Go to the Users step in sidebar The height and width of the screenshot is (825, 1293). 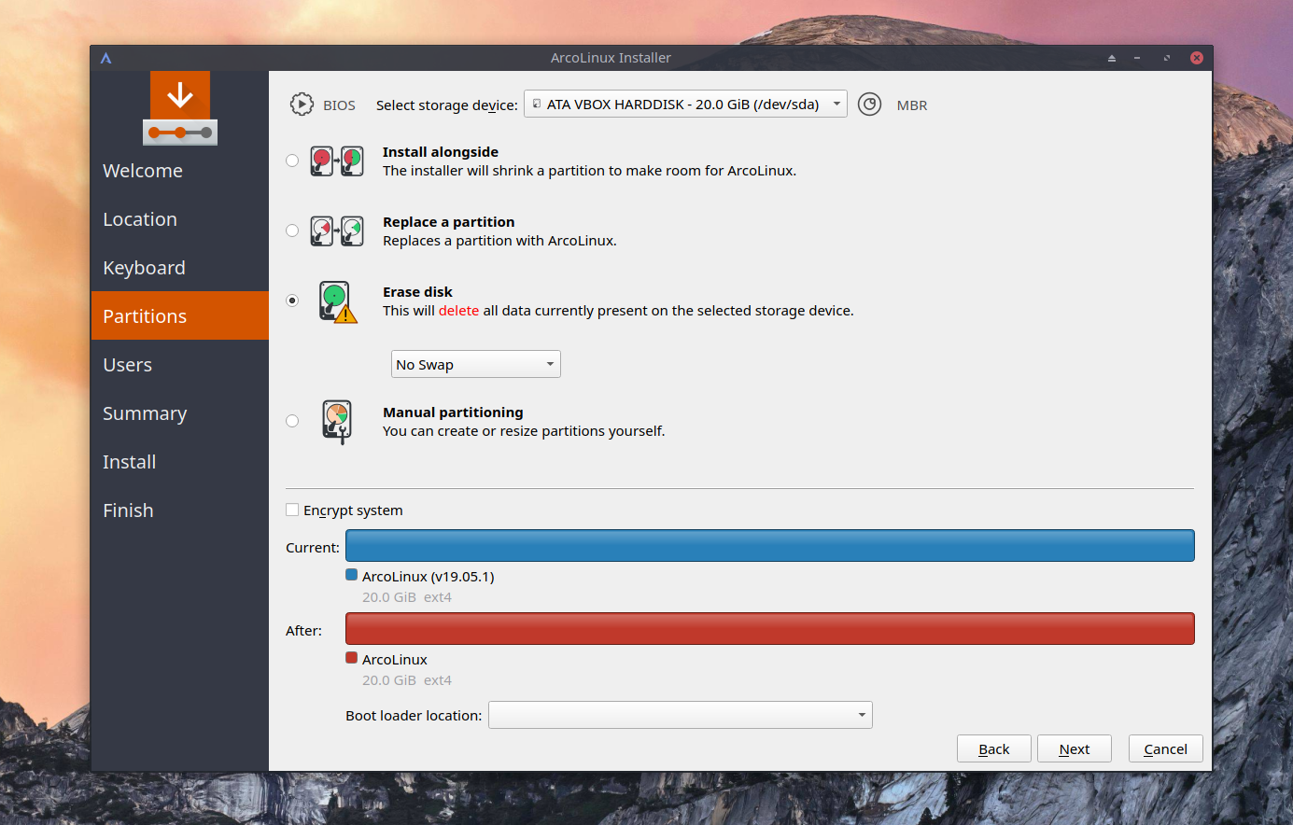pos(180,365)
